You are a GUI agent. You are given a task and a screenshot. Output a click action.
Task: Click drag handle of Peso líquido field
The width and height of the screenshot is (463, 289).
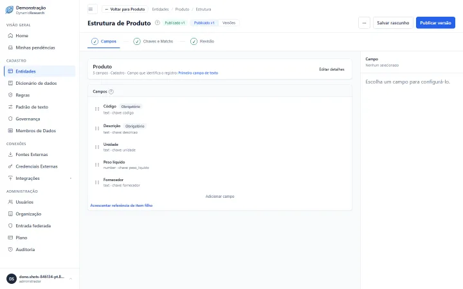coord(97,164)
